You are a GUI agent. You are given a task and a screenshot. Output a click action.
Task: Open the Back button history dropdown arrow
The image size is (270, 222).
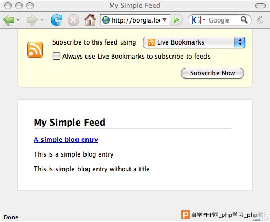coord(18,20)
